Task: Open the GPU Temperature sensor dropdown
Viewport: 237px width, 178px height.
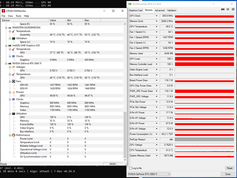Action: 157,27
